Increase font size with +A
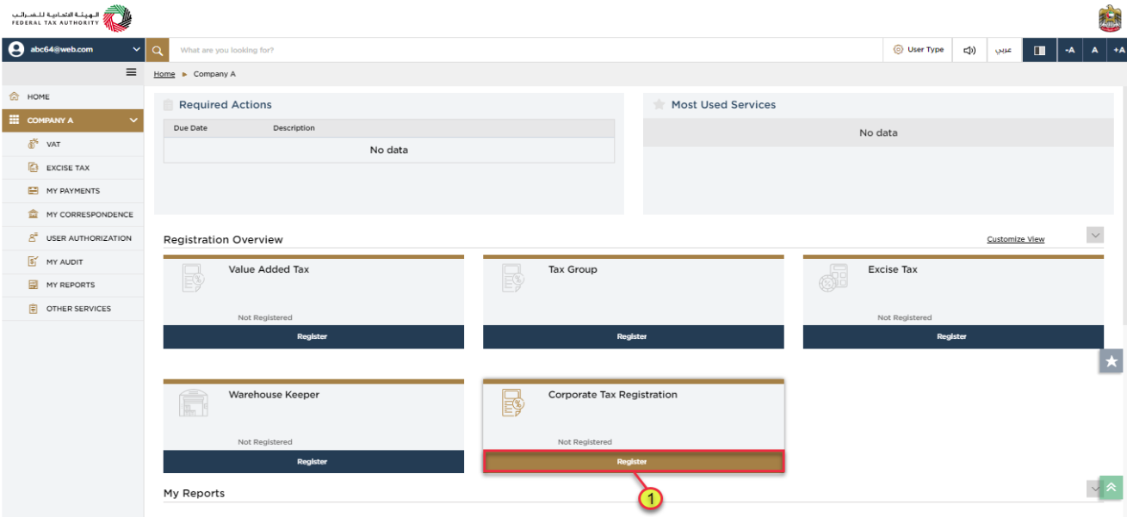This screenshot has height=517, width=1127. click(1118, 50)
